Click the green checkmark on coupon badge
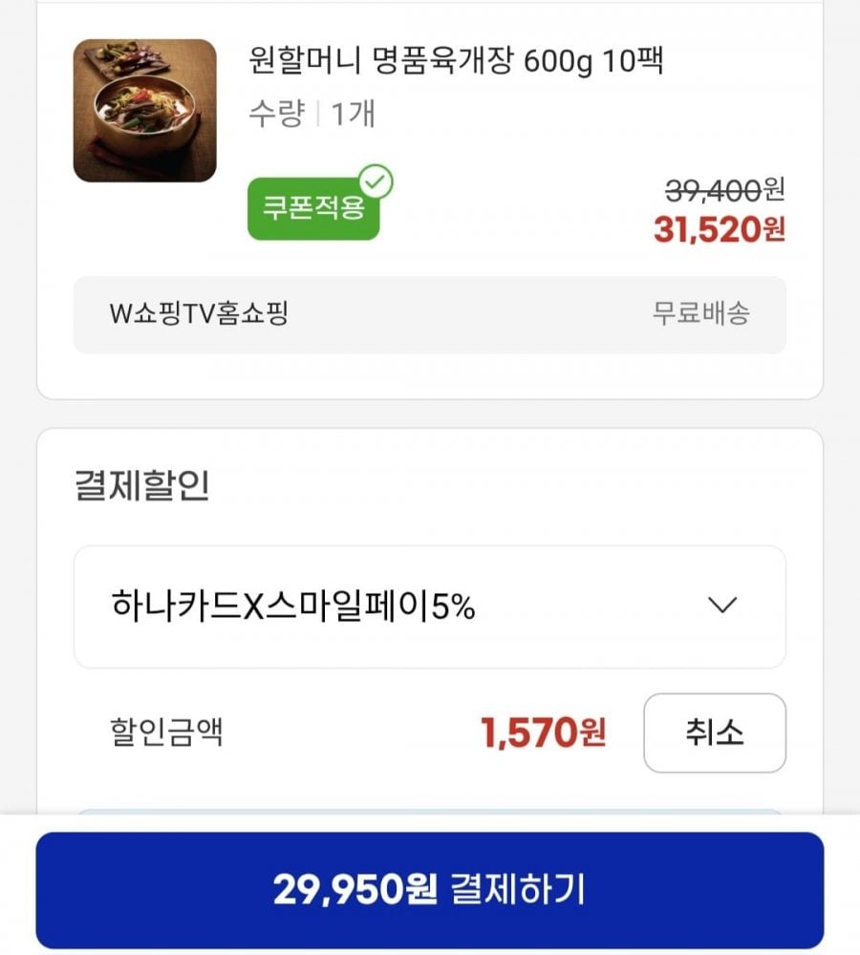860x955 pixels. pos(376,181)
